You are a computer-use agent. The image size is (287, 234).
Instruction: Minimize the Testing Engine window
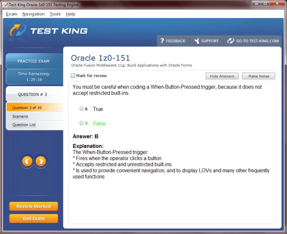pos(257,4)
